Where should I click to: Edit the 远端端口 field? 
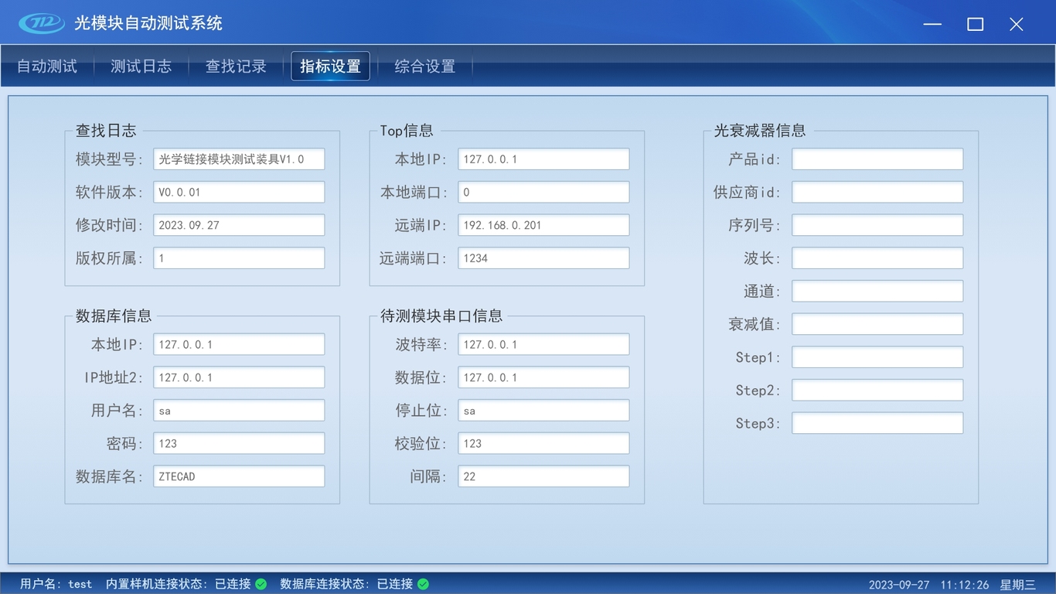tap(543, 258)
